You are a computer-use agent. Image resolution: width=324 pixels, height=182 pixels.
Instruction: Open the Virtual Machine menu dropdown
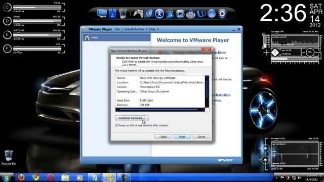coord(136,29)
